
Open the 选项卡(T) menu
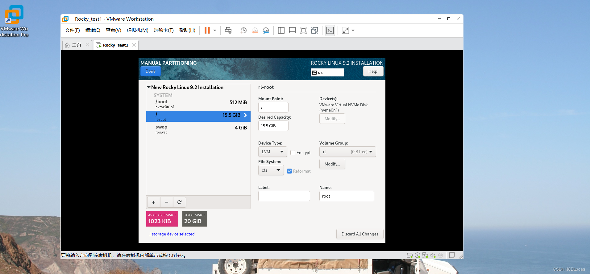(164, 30)
